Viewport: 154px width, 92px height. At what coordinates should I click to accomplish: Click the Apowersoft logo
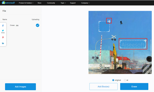click(8, 3)
